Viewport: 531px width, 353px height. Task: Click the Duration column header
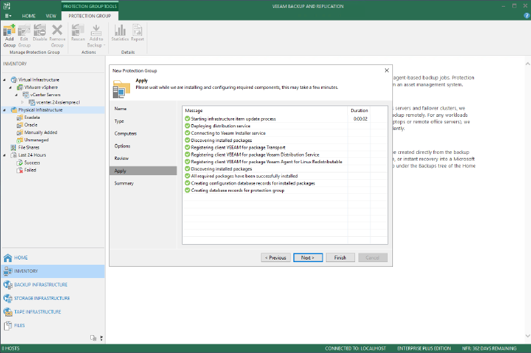[359, 110]
